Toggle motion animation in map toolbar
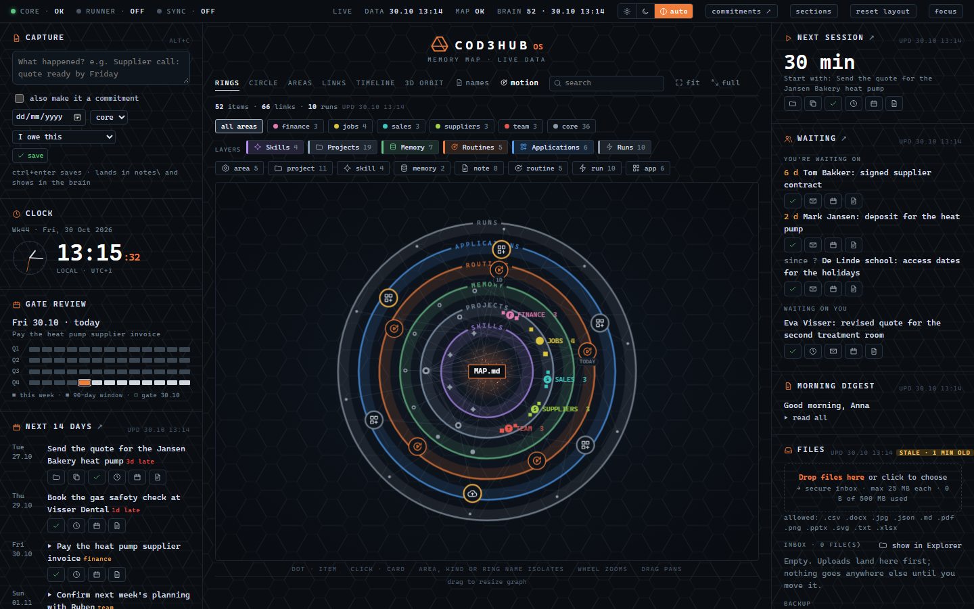 pyautogui.click(x=519, y=83)
